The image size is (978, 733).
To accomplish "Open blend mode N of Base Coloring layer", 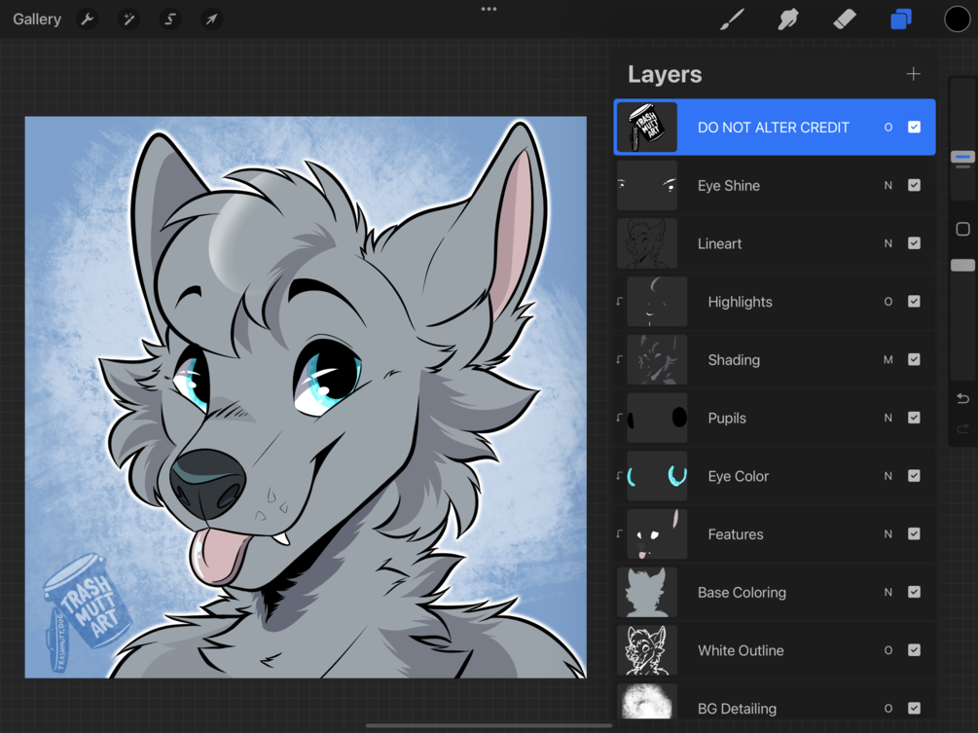I will pos(888,592).
